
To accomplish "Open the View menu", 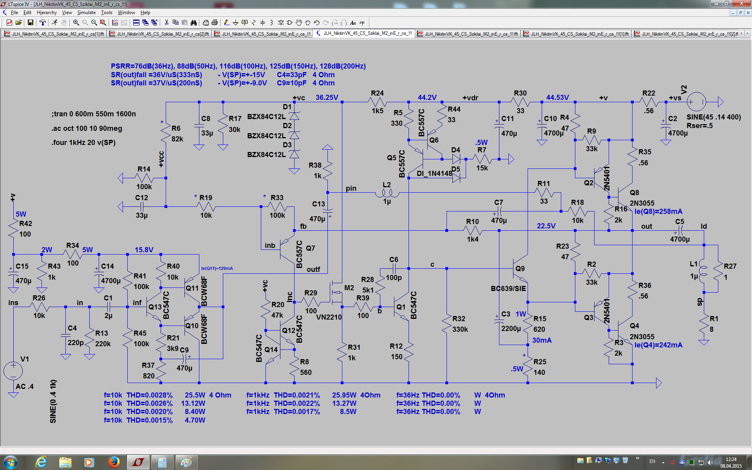I will click(x=67, y=13).
